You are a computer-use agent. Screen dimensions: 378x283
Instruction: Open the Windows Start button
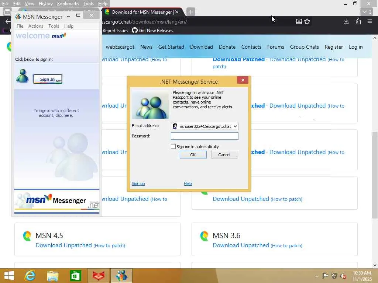point(9,276)
